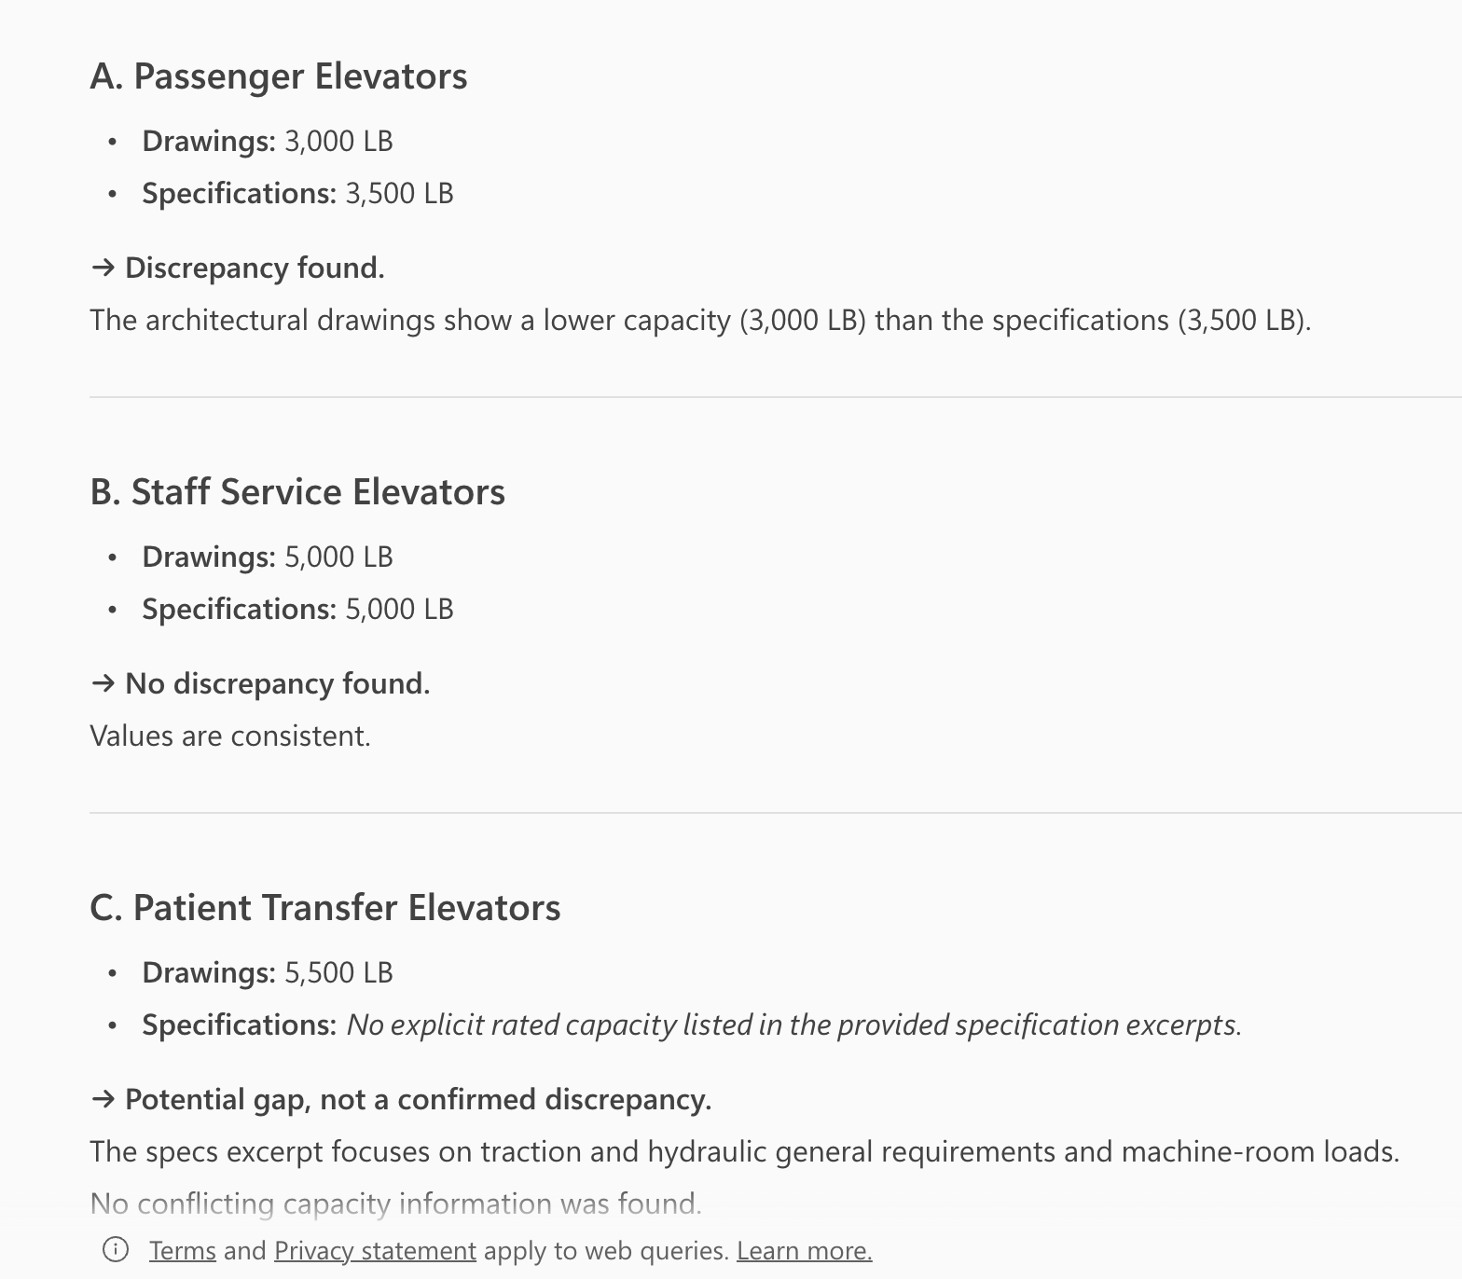Open the Terms link
Screen dimensions: 1462x1279
click(182, 1250)
